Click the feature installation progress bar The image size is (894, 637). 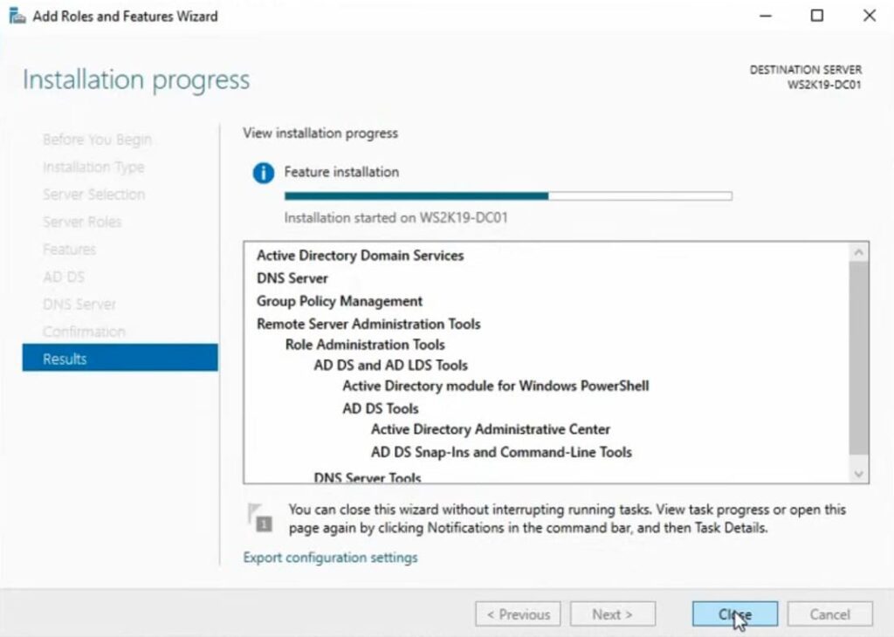point(508,196)
